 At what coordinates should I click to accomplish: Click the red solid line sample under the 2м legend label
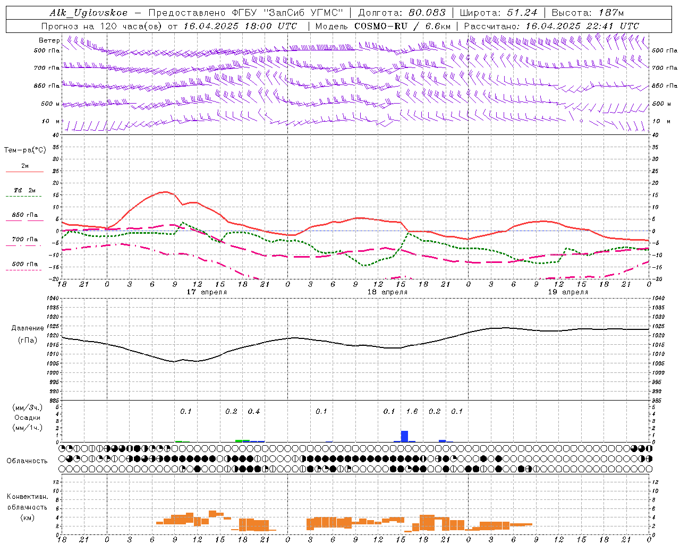[24, 172]
